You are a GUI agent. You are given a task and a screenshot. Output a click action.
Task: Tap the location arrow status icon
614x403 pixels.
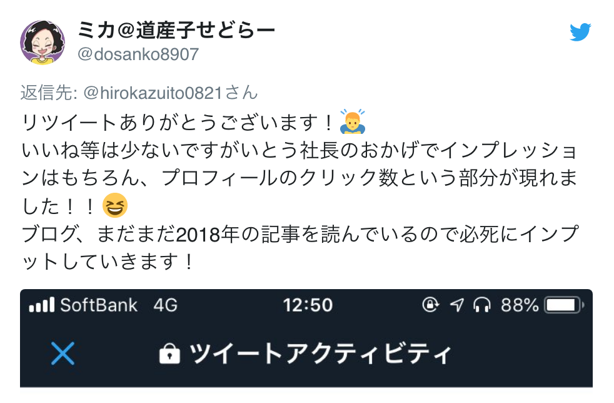pos(456,305)
